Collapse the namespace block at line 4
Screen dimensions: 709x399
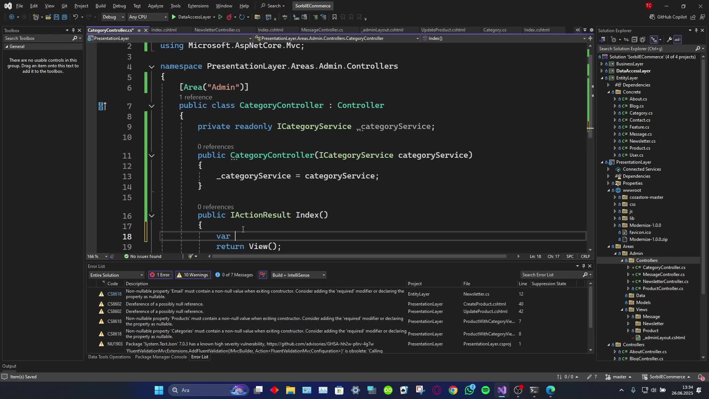(151, 66)
